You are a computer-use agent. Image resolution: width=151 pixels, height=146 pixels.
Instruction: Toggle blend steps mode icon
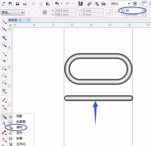tap(109, 12)
